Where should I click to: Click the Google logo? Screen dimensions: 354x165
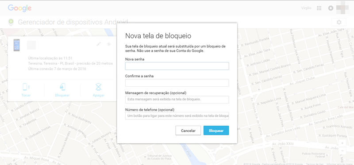point(19,8)
